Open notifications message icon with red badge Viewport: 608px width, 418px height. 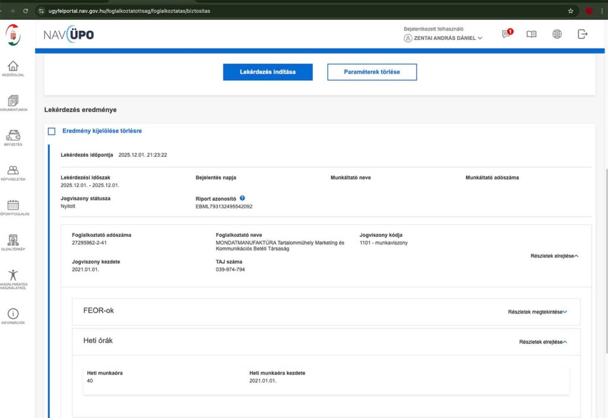pos(506,34)
